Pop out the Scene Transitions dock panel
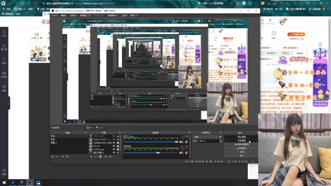The image size is (331, 186). point(221,133)
